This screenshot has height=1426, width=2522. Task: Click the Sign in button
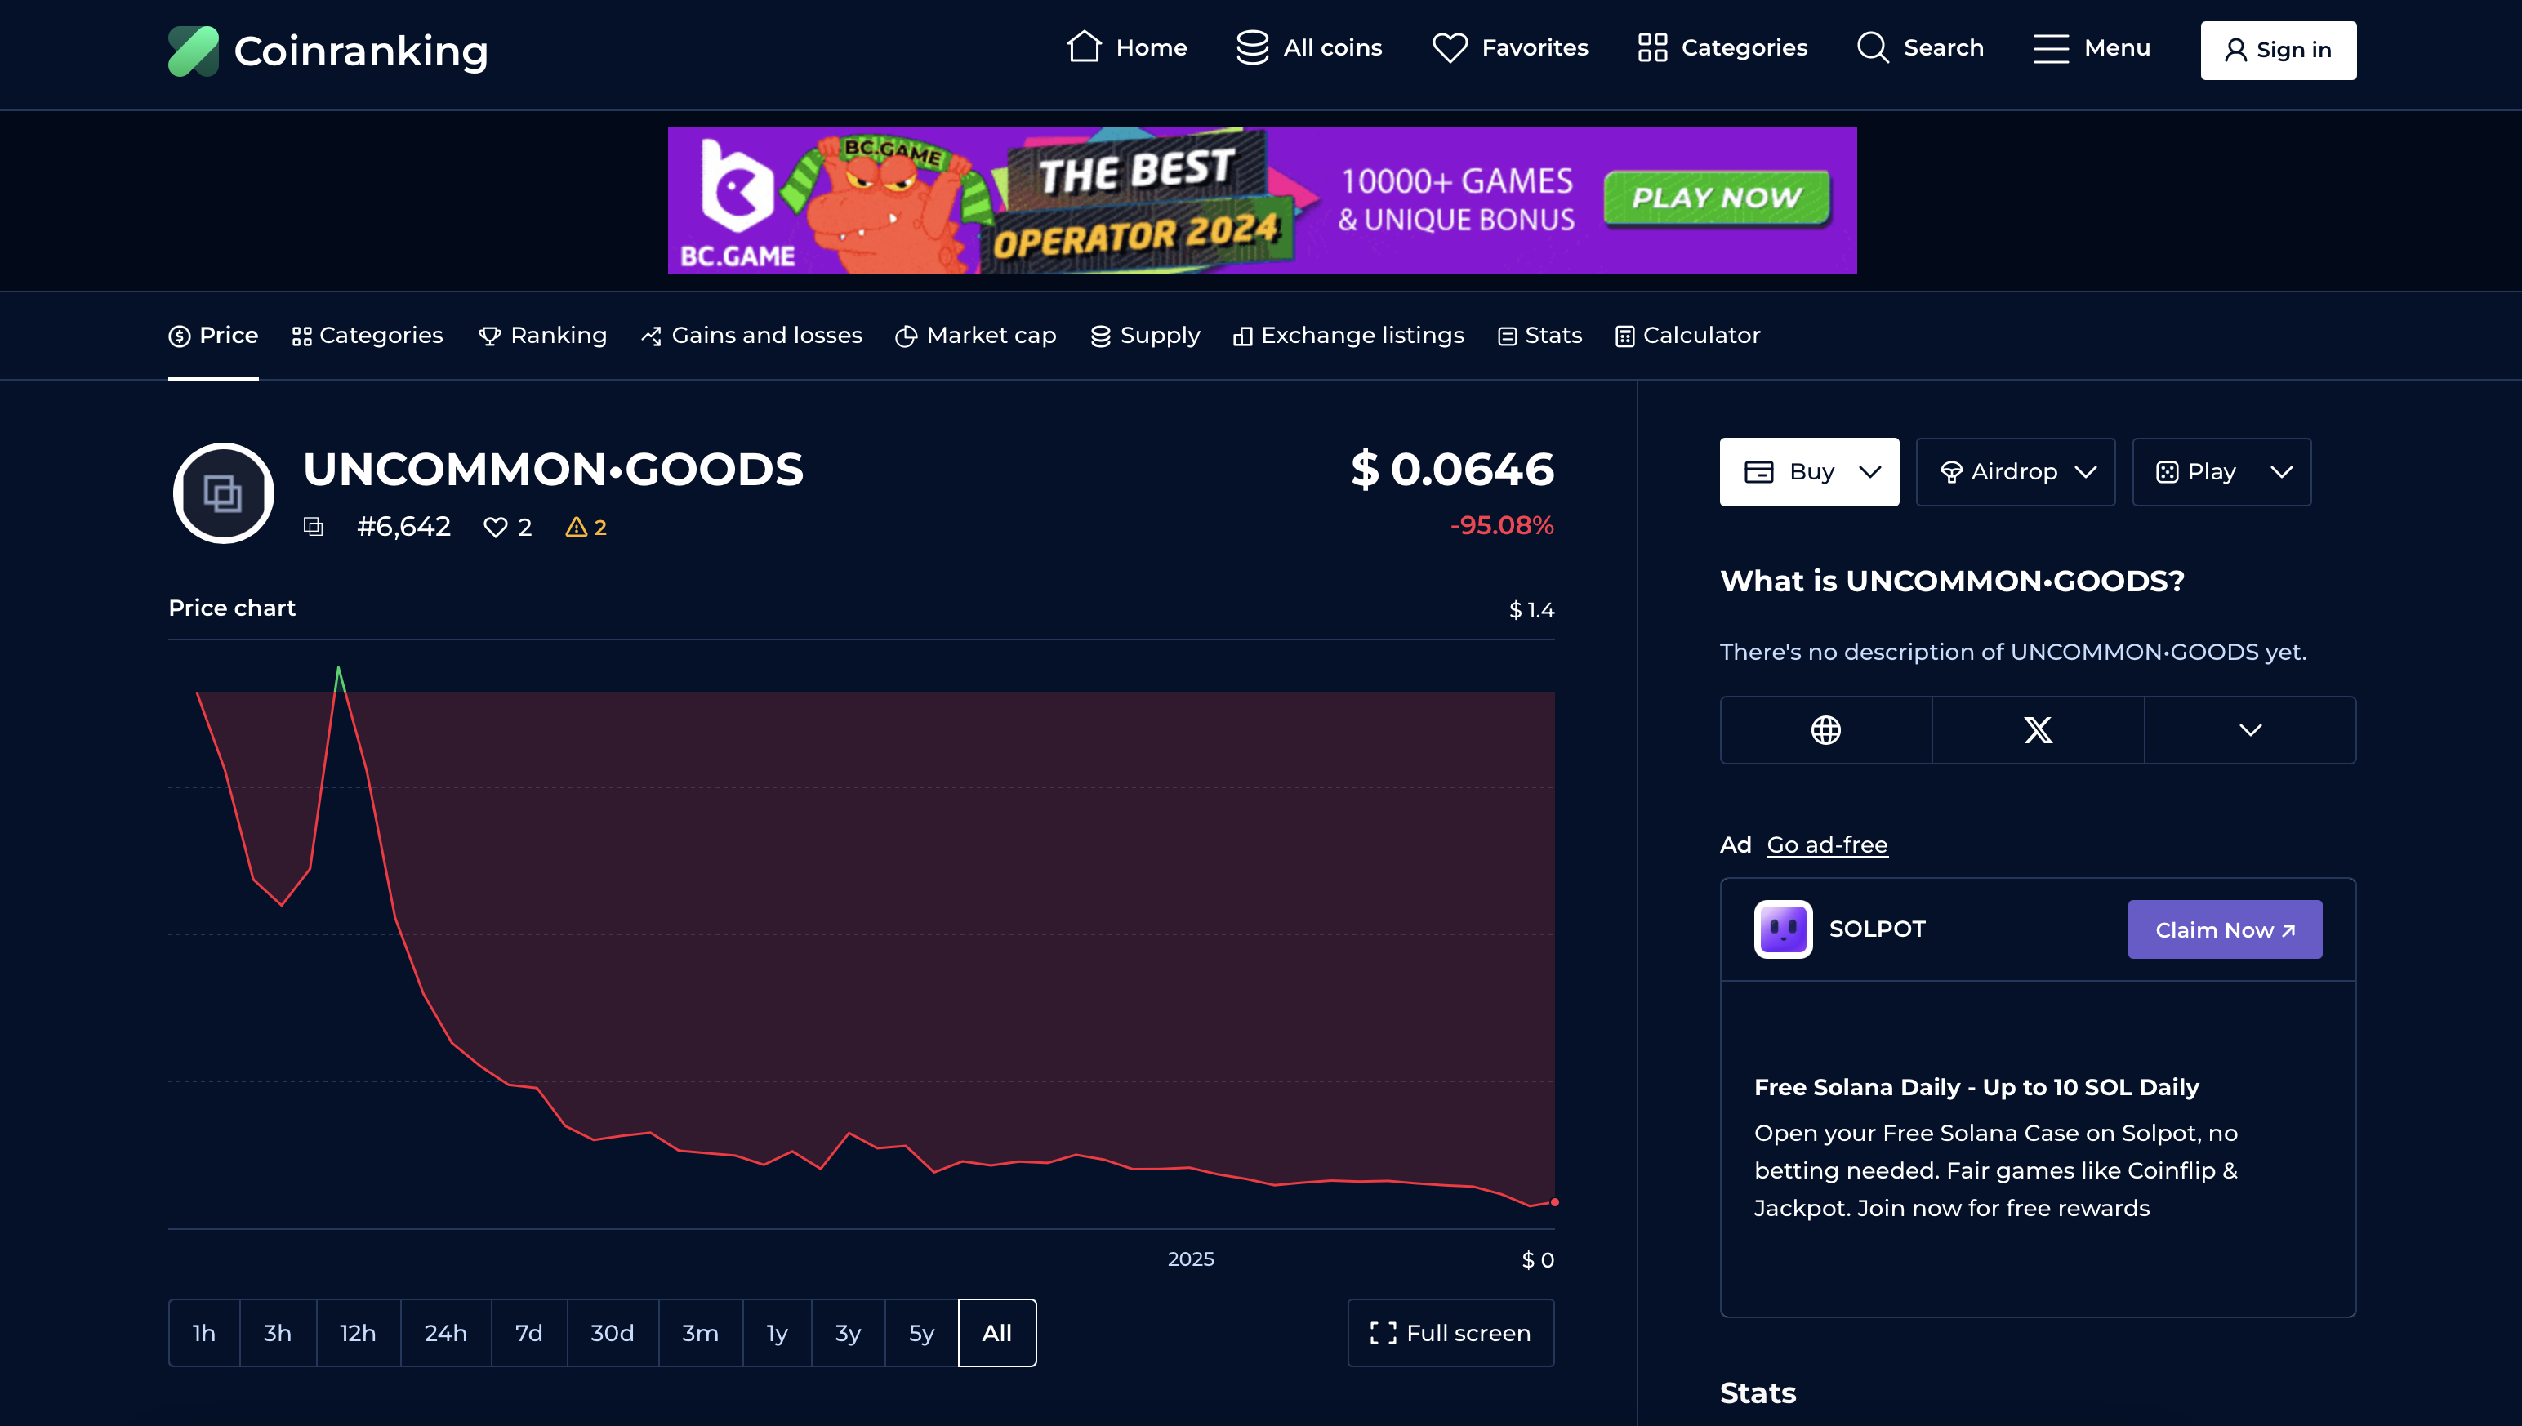coord(2278,50)
